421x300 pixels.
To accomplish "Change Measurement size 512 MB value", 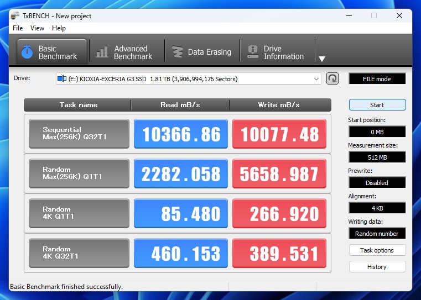I will click(377, 157).
